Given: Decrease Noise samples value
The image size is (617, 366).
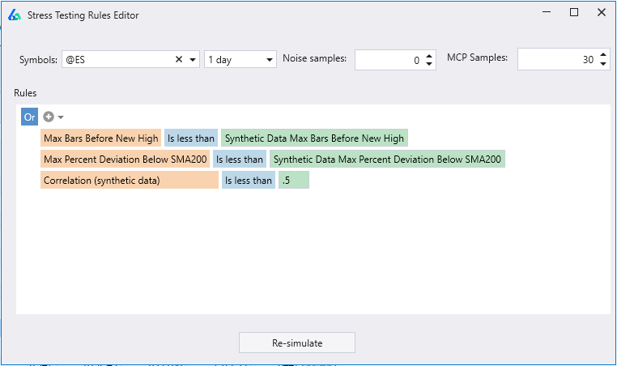Looking at the screenshot, I should (429, 64).
